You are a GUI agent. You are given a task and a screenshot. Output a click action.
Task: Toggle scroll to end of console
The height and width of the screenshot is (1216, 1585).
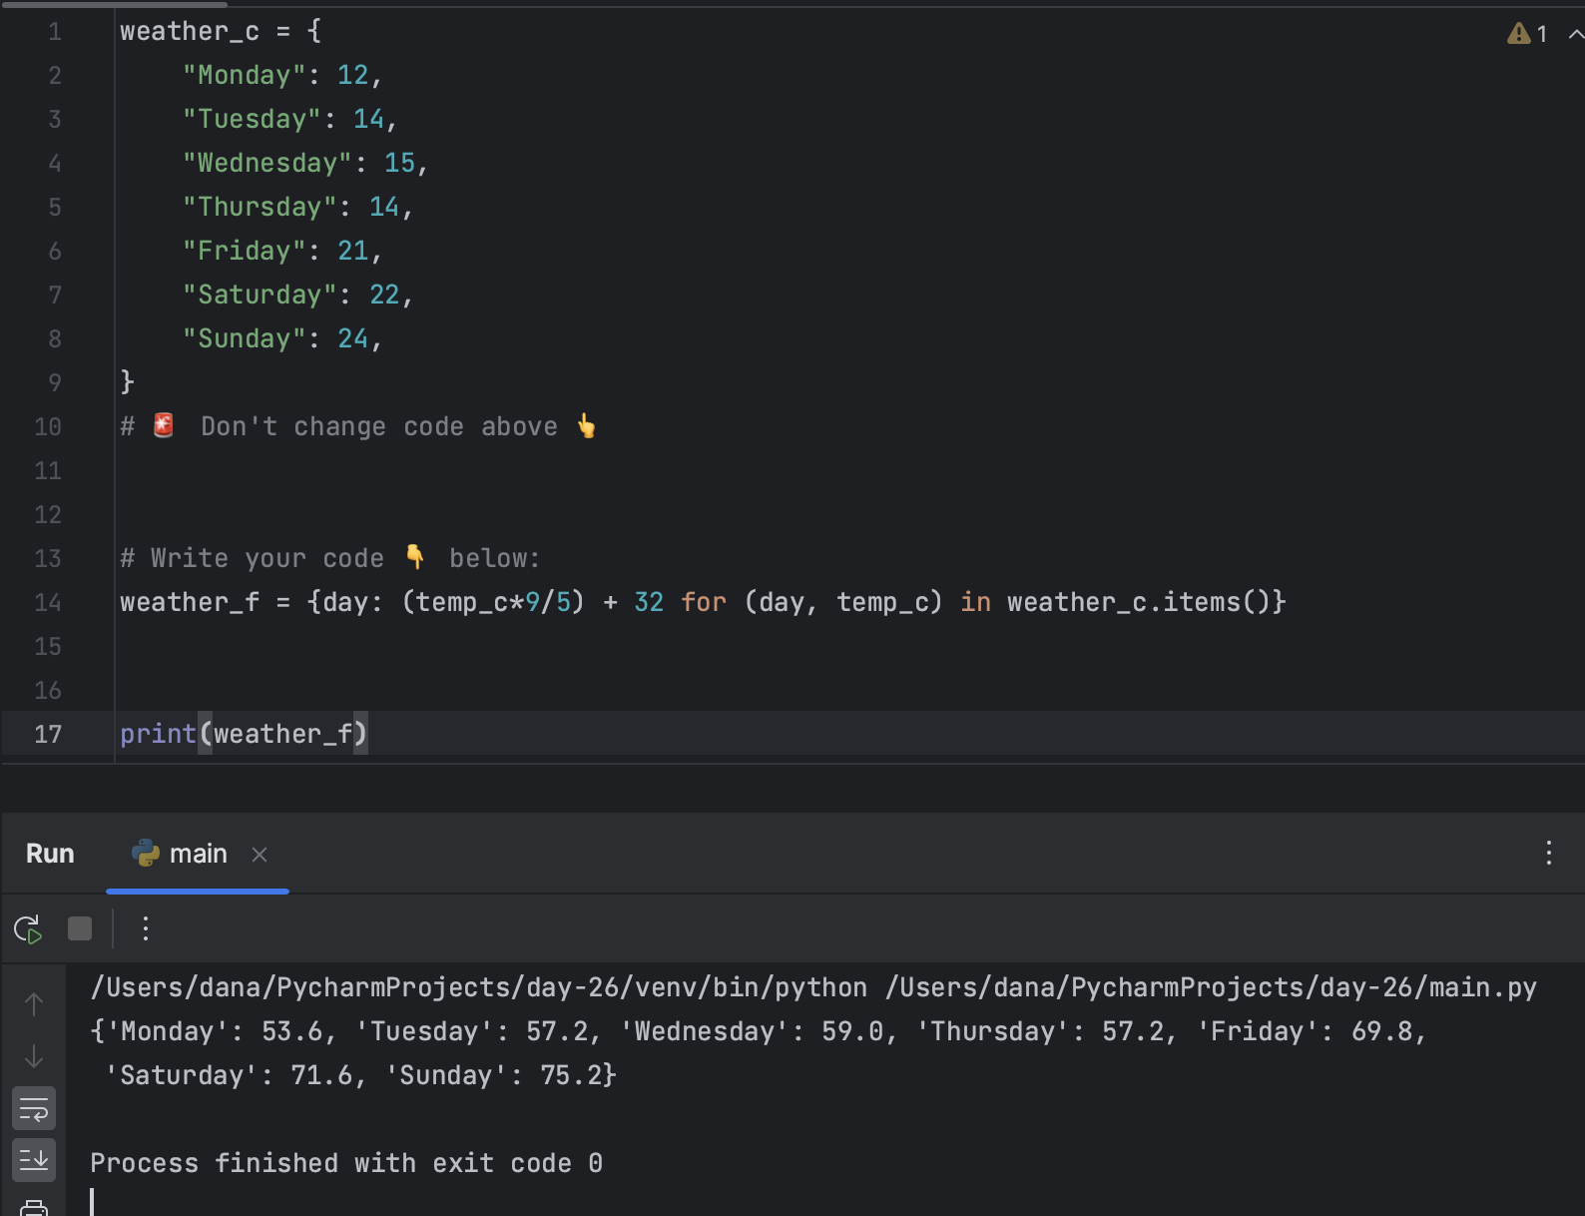(x=34, y=1160)
